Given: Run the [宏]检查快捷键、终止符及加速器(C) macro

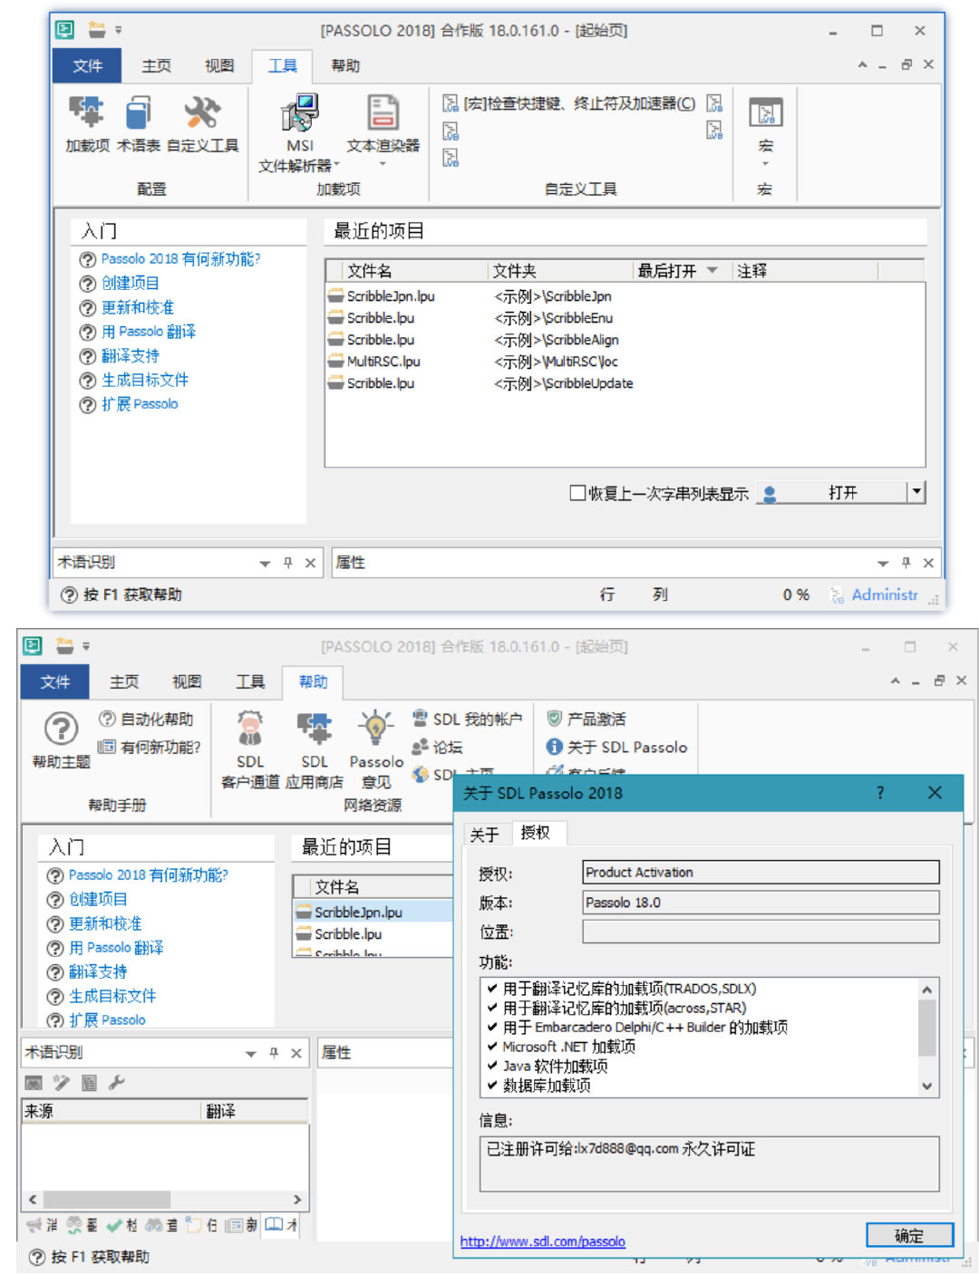Looking at the screenshot, I should pos(569,103).
